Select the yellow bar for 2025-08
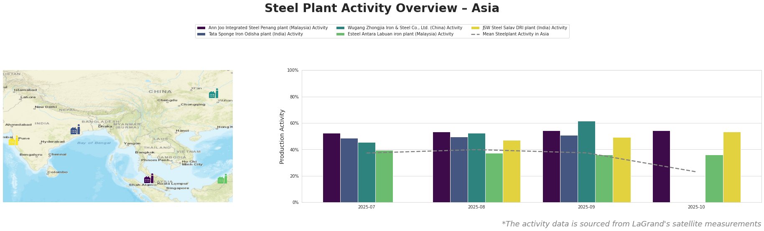The image size is (764, 231). coord(512,171)
